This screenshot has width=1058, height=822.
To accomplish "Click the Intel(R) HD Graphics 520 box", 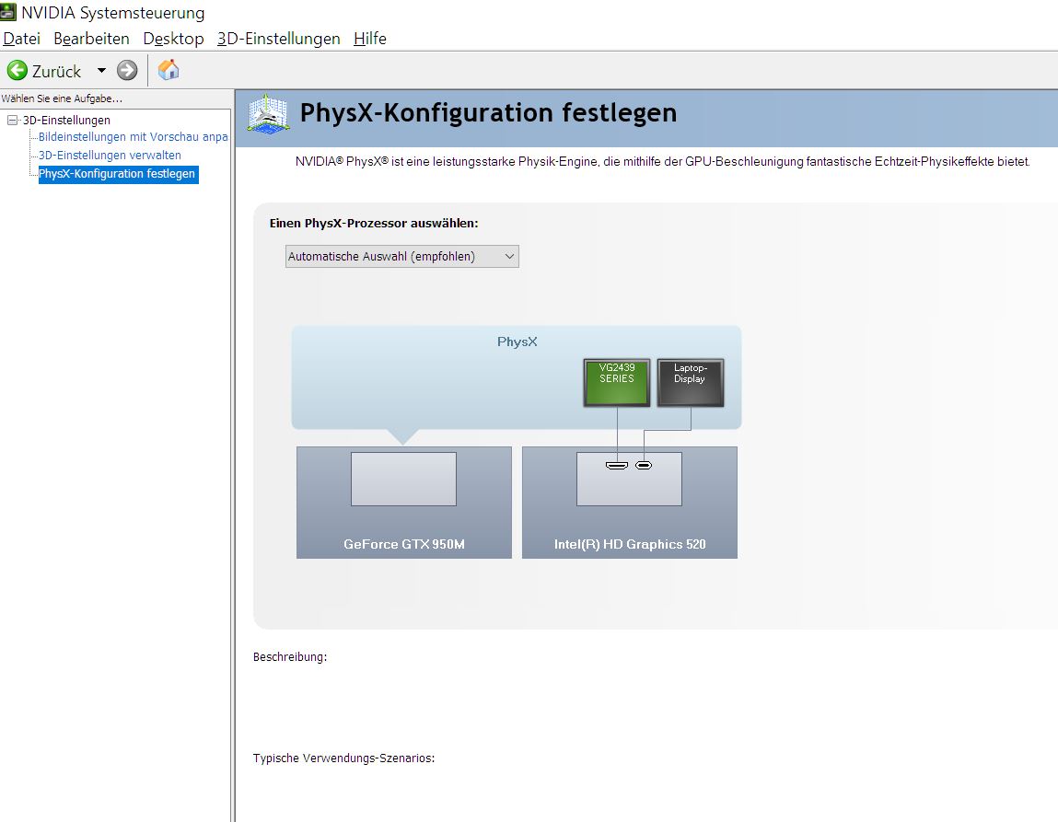I will (629, 502).
